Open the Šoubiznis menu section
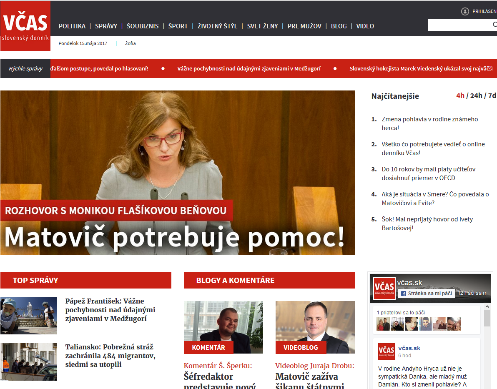 (143, 26)
